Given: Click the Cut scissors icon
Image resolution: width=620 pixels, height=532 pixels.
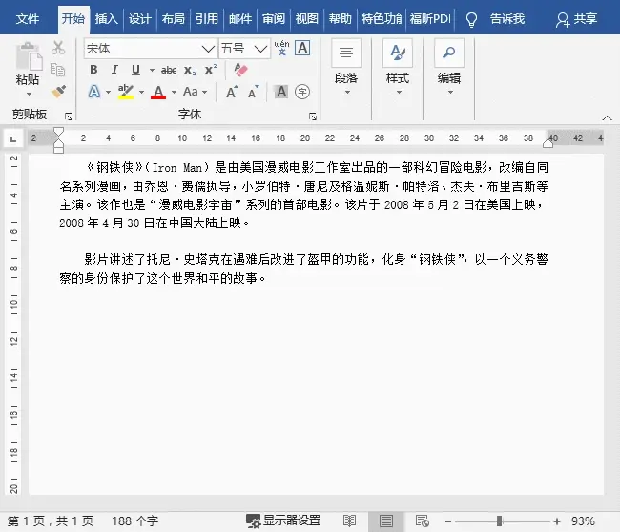Looking at the screenshot, I should (58, 48).
